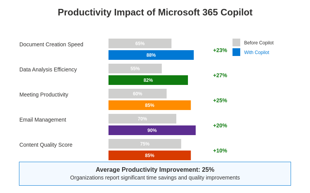Select the red 85% Content Quality bar
This screenshot has width=310, height=193.
pos(150,156)
